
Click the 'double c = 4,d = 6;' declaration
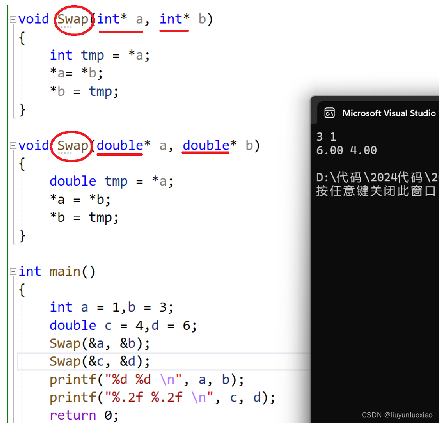(x=123, y=326)
